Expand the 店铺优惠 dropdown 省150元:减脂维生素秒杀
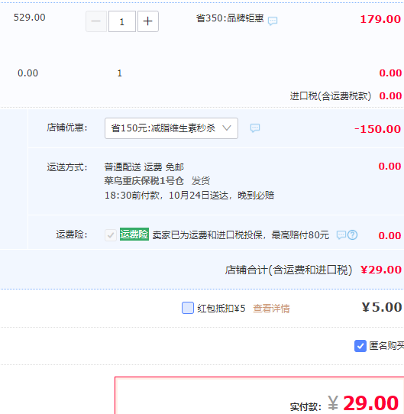This screenshot has height=414, width=404. point(171,128)
